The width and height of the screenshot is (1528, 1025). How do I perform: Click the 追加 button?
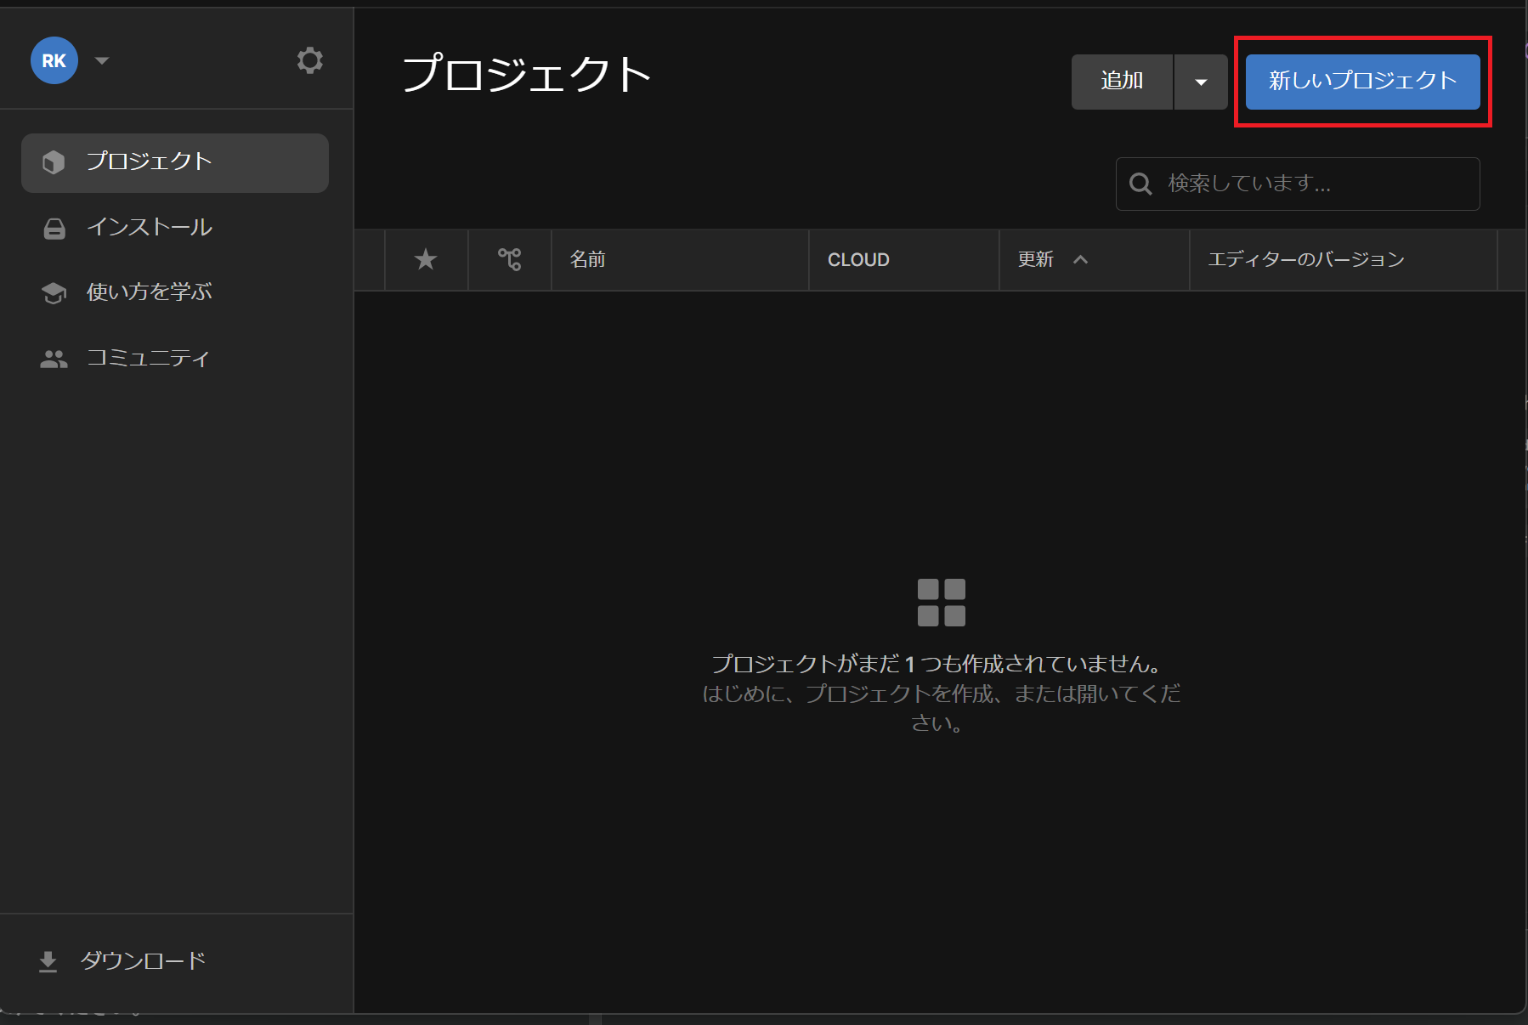point(1122,82)
